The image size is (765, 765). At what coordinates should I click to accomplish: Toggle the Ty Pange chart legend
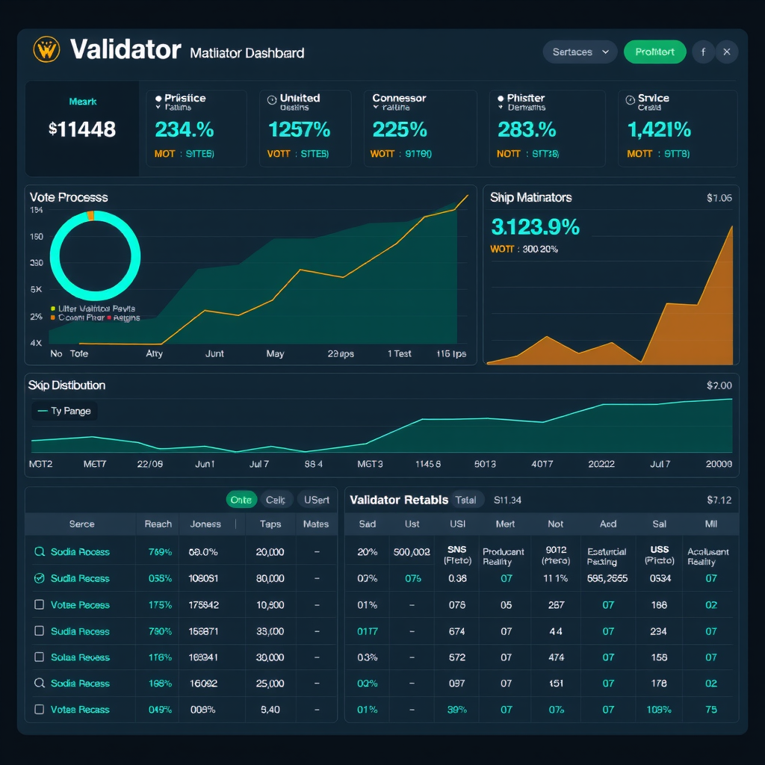64,411
